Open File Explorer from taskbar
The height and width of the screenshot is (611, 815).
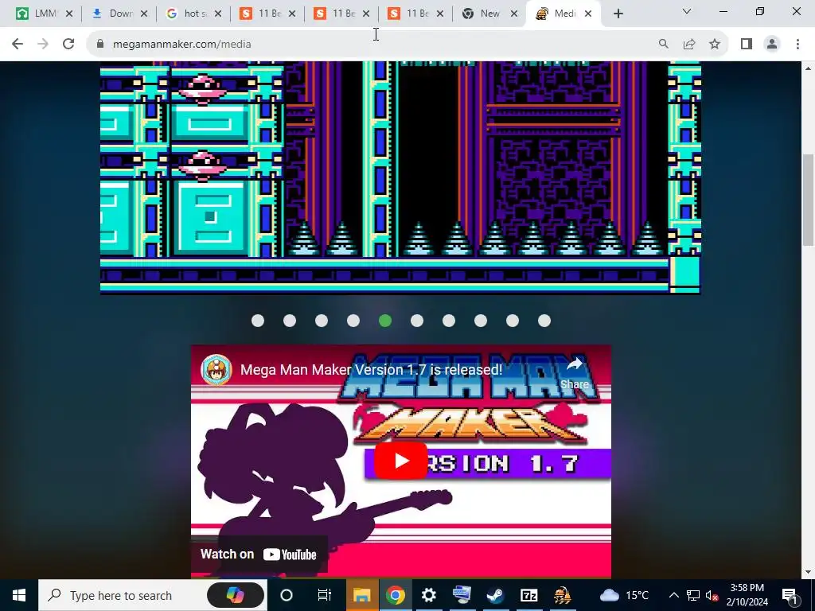(x=362, y=595)
